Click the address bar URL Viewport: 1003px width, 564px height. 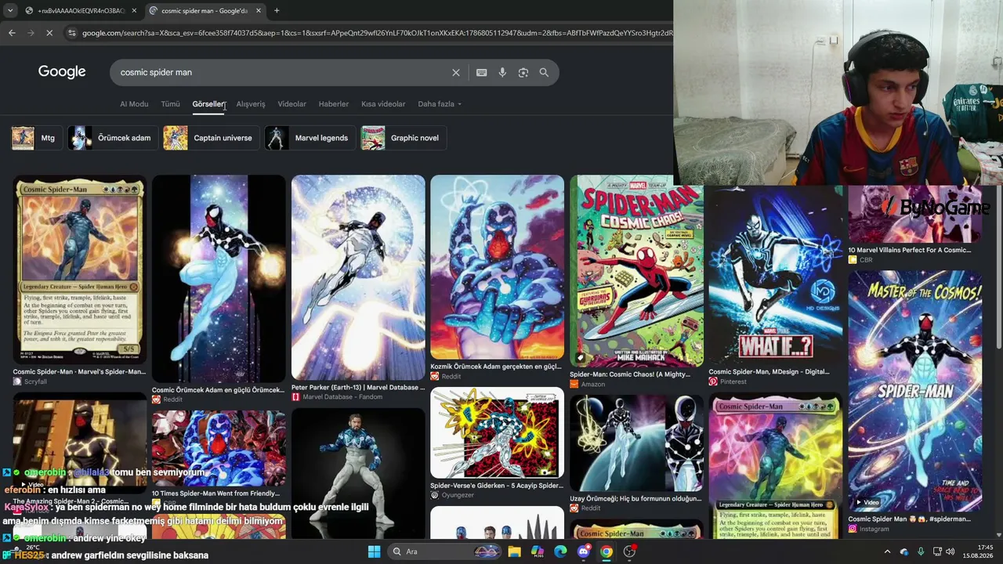[376, 33]
